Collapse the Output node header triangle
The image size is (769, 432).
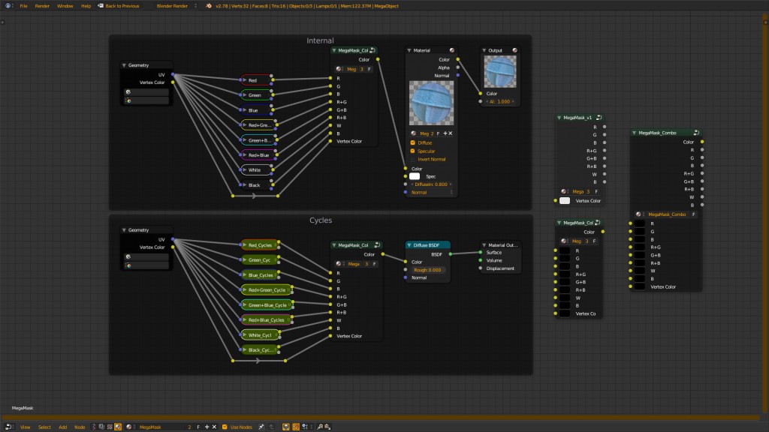coord(484,50)
